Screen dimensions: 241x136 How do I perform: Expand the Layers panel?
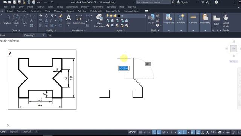[120, 31]
